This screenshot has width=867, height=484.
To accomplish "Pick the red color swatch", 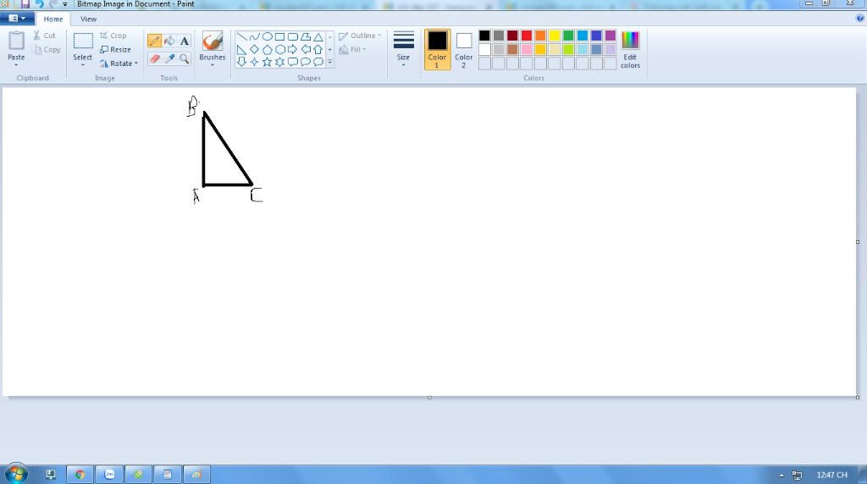I will pyautogui.click(x=527, y=36).
